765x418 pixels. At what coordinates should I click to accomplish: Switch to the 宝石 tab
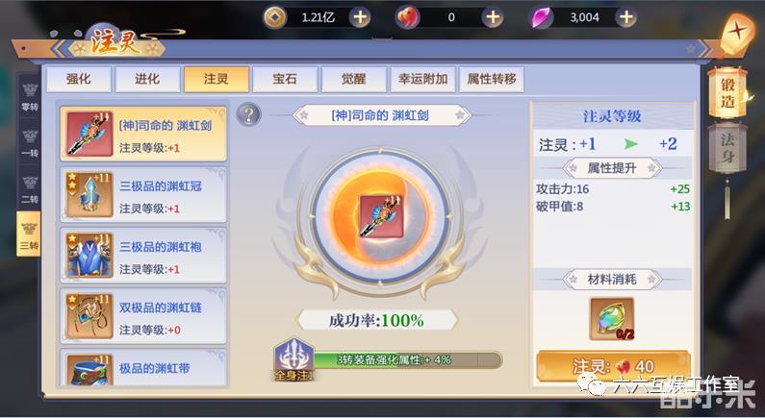286,80
